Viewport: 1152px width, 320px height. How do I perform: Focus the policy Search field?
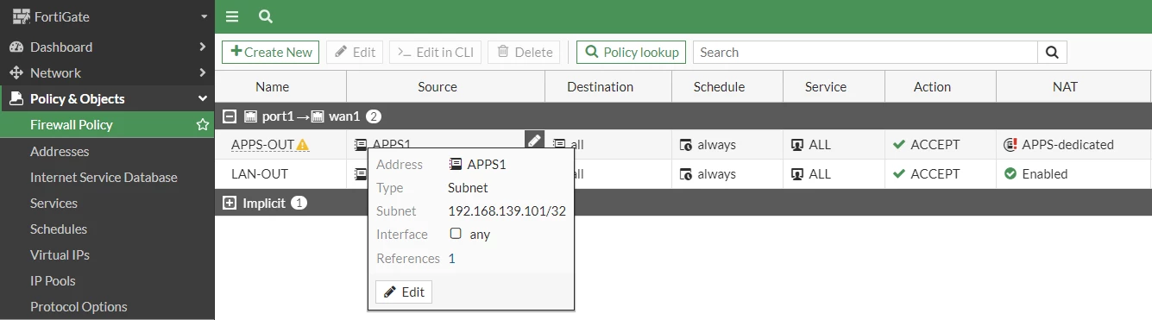(865, 52)
